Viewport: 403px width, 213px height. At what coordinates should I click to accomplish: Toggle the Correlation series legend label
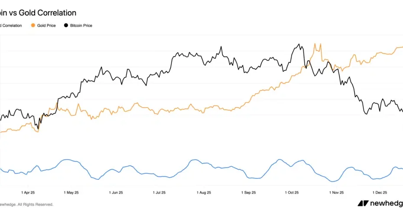point(11,25)
